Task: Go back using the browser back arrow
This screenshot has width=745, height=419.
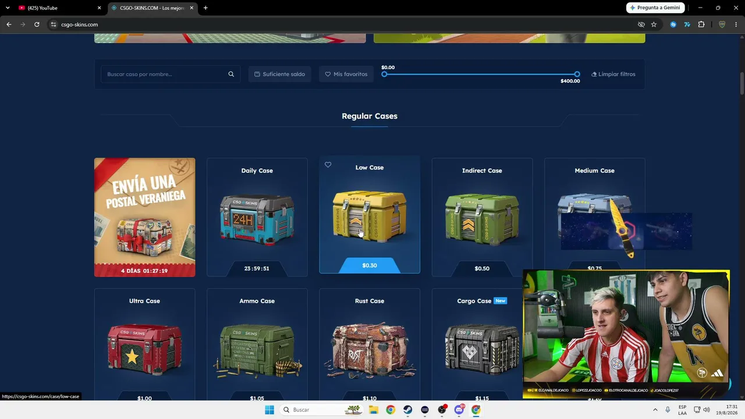Action: pyautogui.click(x=9, y=24)
